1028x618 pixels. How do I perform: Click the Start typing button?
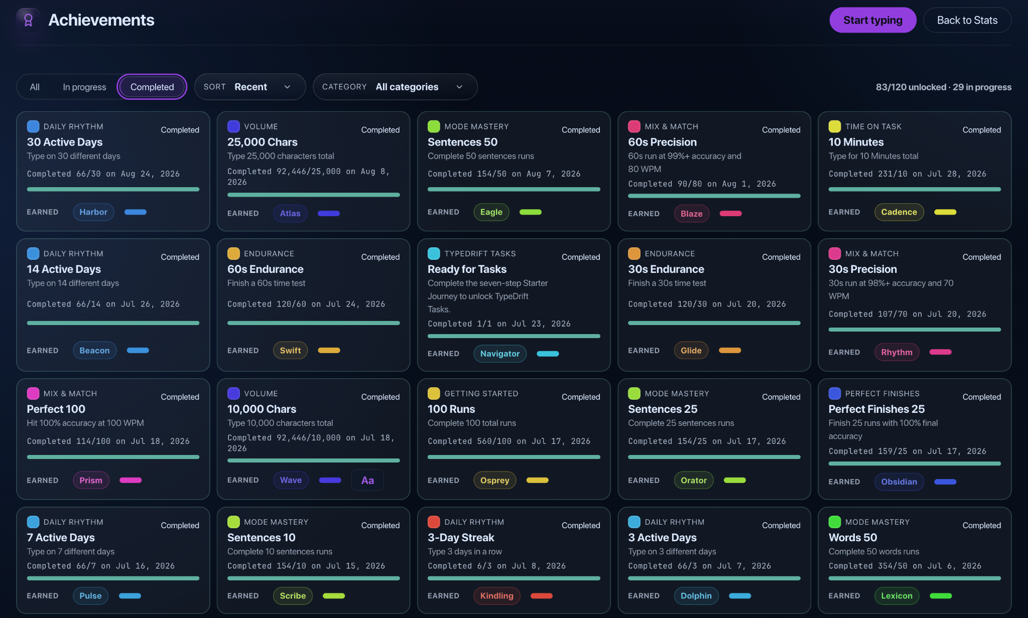[873, 20]
